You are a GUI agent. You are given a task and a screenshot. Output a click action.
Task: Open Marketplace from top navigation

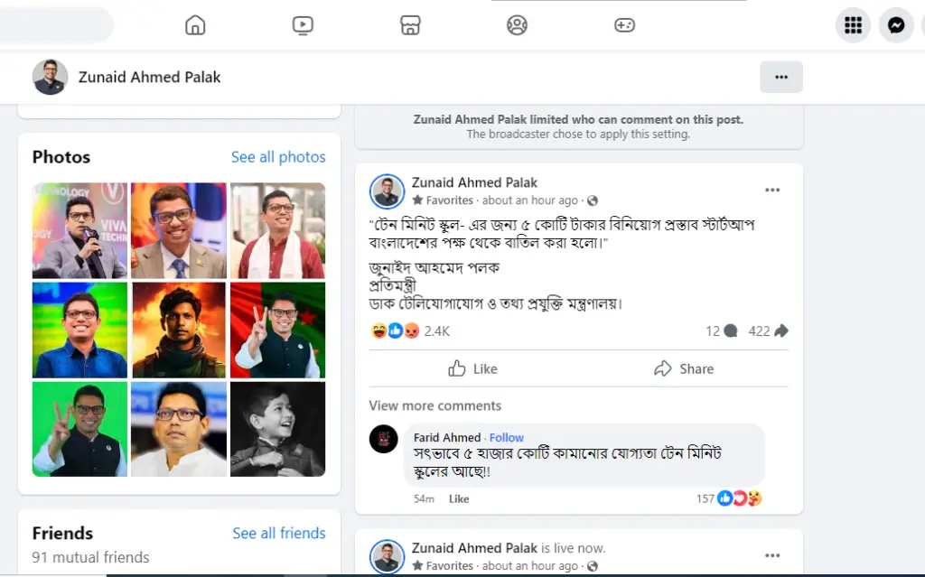click(x=410, y=25)
